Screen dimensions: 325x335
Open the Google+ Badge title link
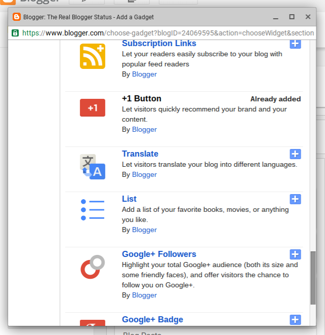(152, 319)
